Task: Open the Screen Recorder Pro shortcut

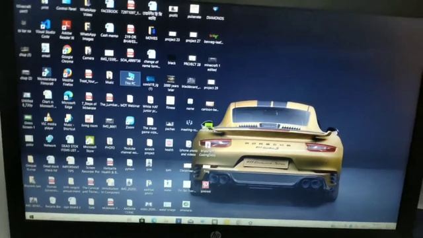Action: pos(90,165)
